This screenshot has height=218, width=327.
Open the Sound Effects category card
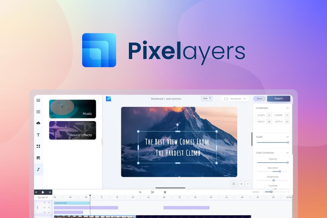tap(73, 130)
